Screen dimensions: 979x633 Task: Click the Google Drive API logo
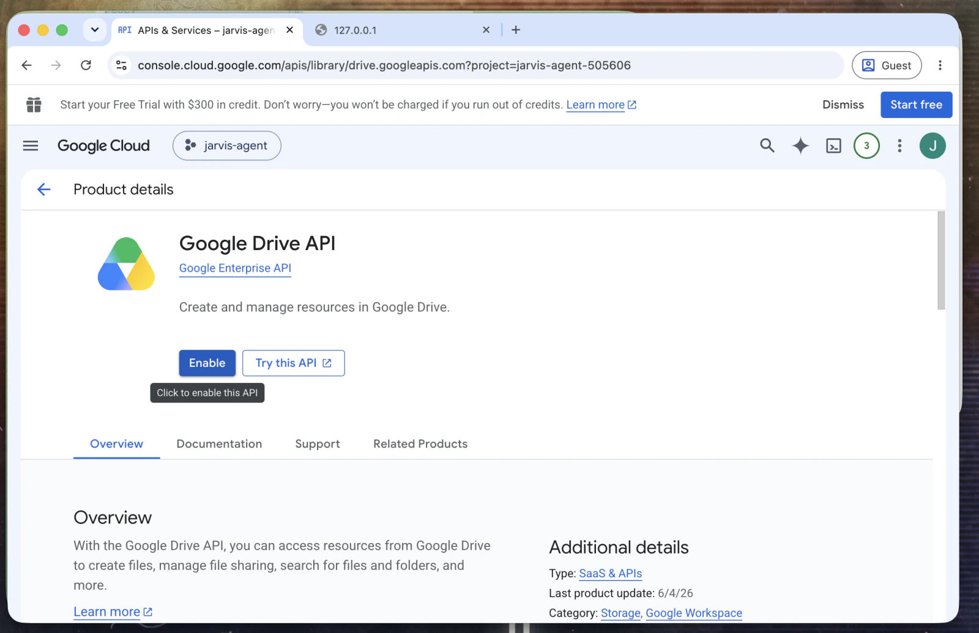[x=126, y=264]
